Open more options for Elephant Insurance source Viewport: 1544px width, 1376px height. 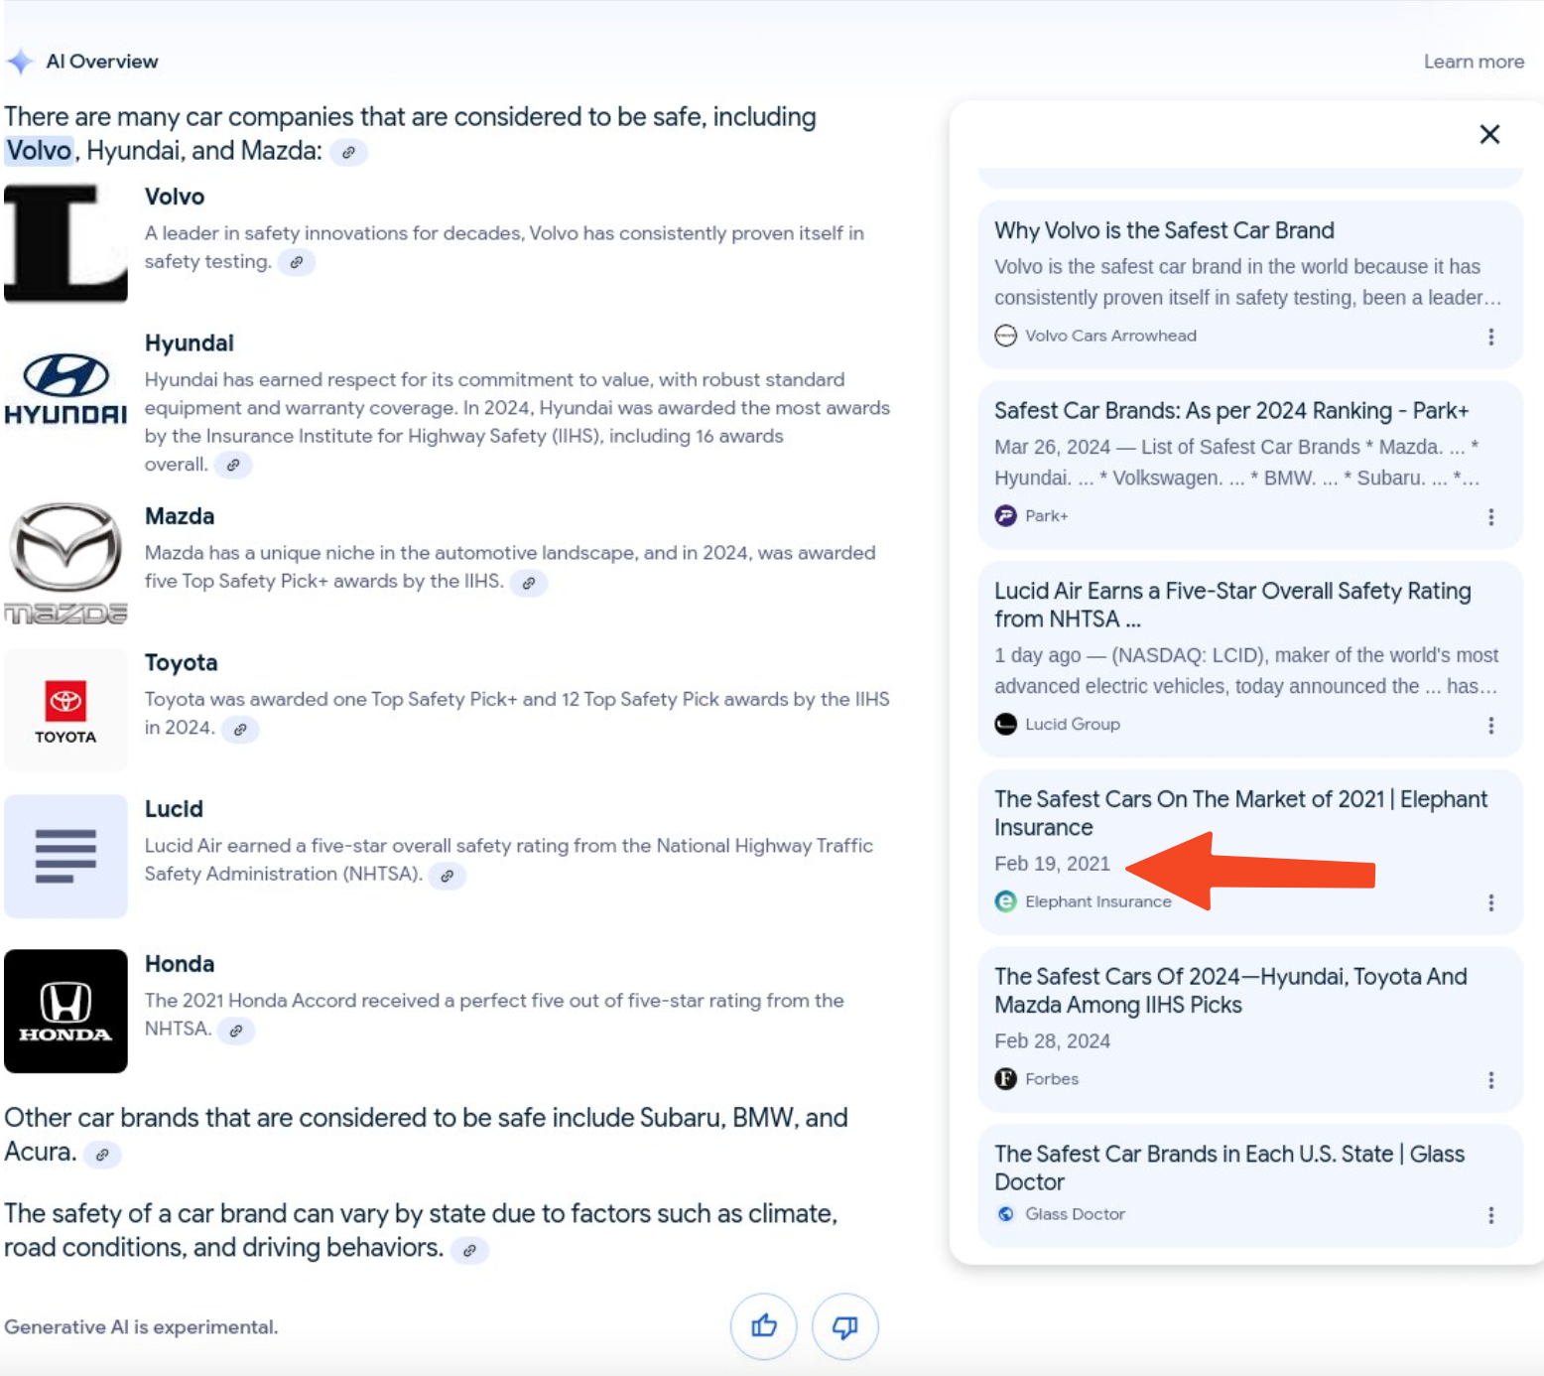point(1490,902)
